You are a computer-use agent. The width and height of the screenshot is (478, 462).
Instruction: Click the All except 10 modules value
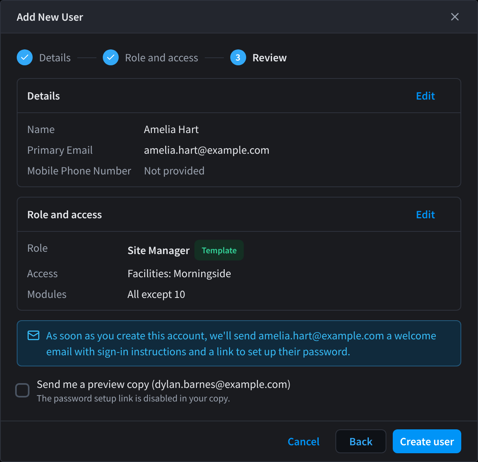tap(156, 294)
